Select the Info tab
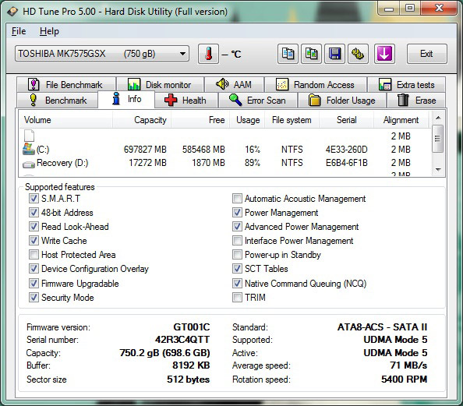The height and width of the screenshot is (406, 463). 126,99
